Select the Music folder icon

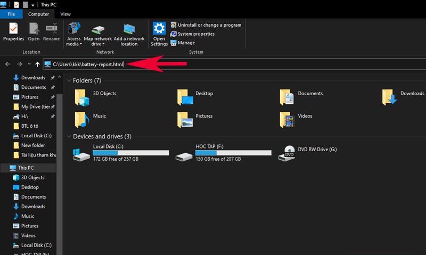pos(82,120)
